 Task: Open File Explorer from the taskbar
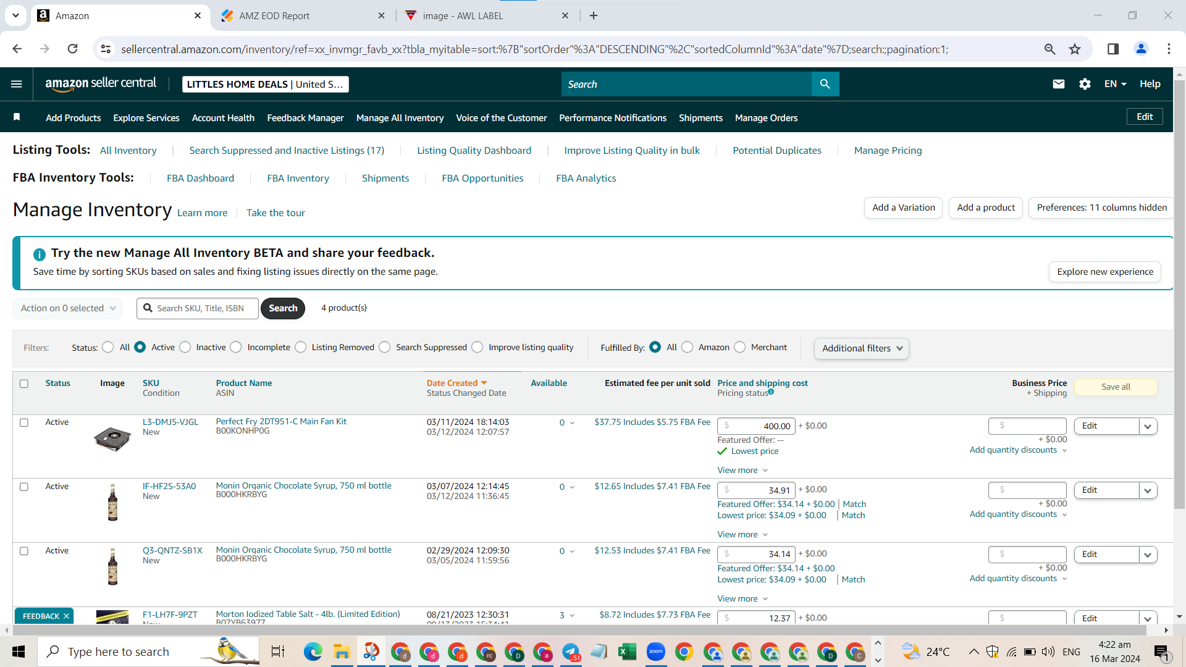click(x=342, y=652)
